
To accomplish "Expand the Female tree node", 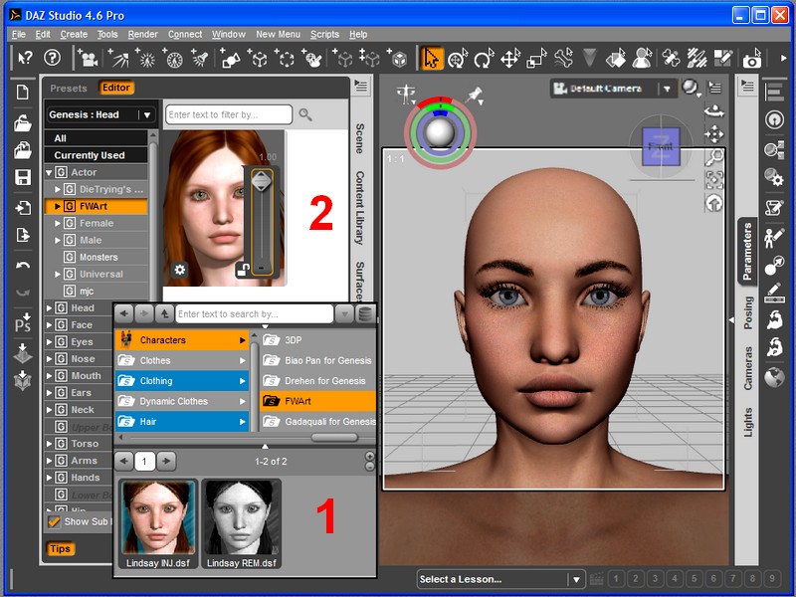I will (58, 223).
